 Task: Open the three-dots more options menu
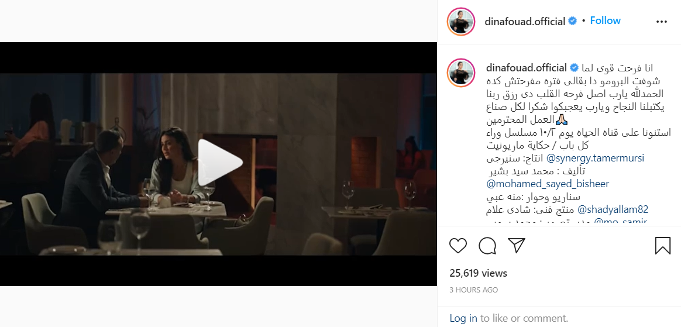[662, 22]
